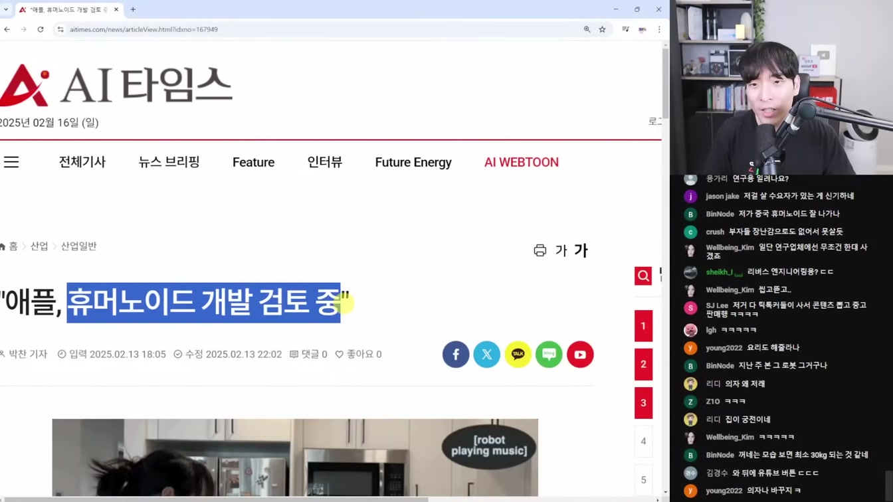The height and width of the screenshot is (502, 893).
Task: Reload the page with refresh icon
Action: [x=41, y=29]
